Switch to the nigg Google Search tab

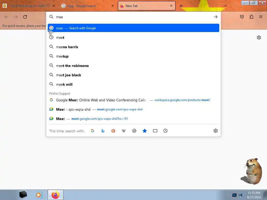[88, 6]
